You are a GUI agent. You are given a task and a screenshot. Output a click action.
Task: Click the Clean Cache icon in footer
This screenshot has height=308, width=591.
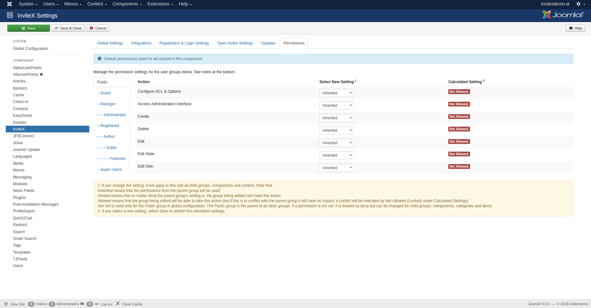click(x=118, y=304)
